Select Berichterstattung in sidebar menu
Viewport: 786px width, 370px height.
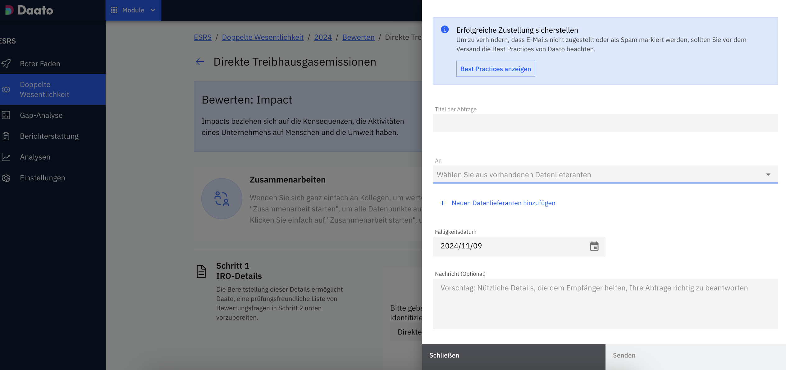(x=49, y=136)
